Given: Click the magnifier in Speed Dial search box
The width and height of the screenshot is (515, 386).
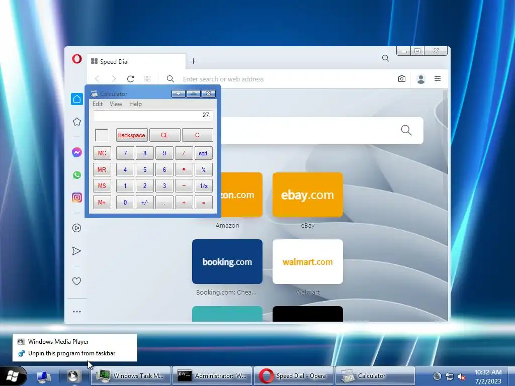Looking at the screenshot, I should tap(406, 130).
